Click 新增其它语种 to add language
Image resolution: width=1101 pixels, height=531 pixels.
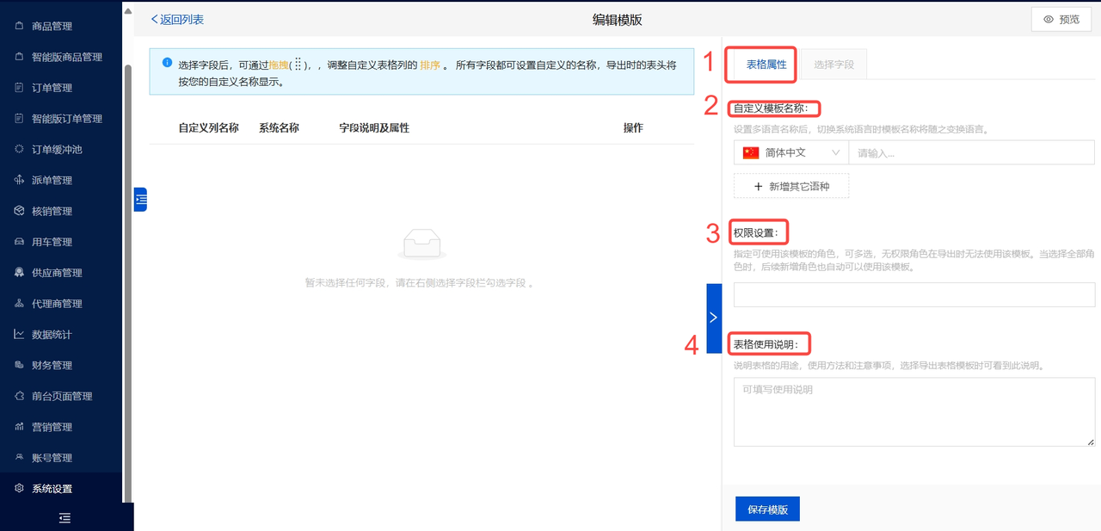pyautogui.click(x=790, y=186)
